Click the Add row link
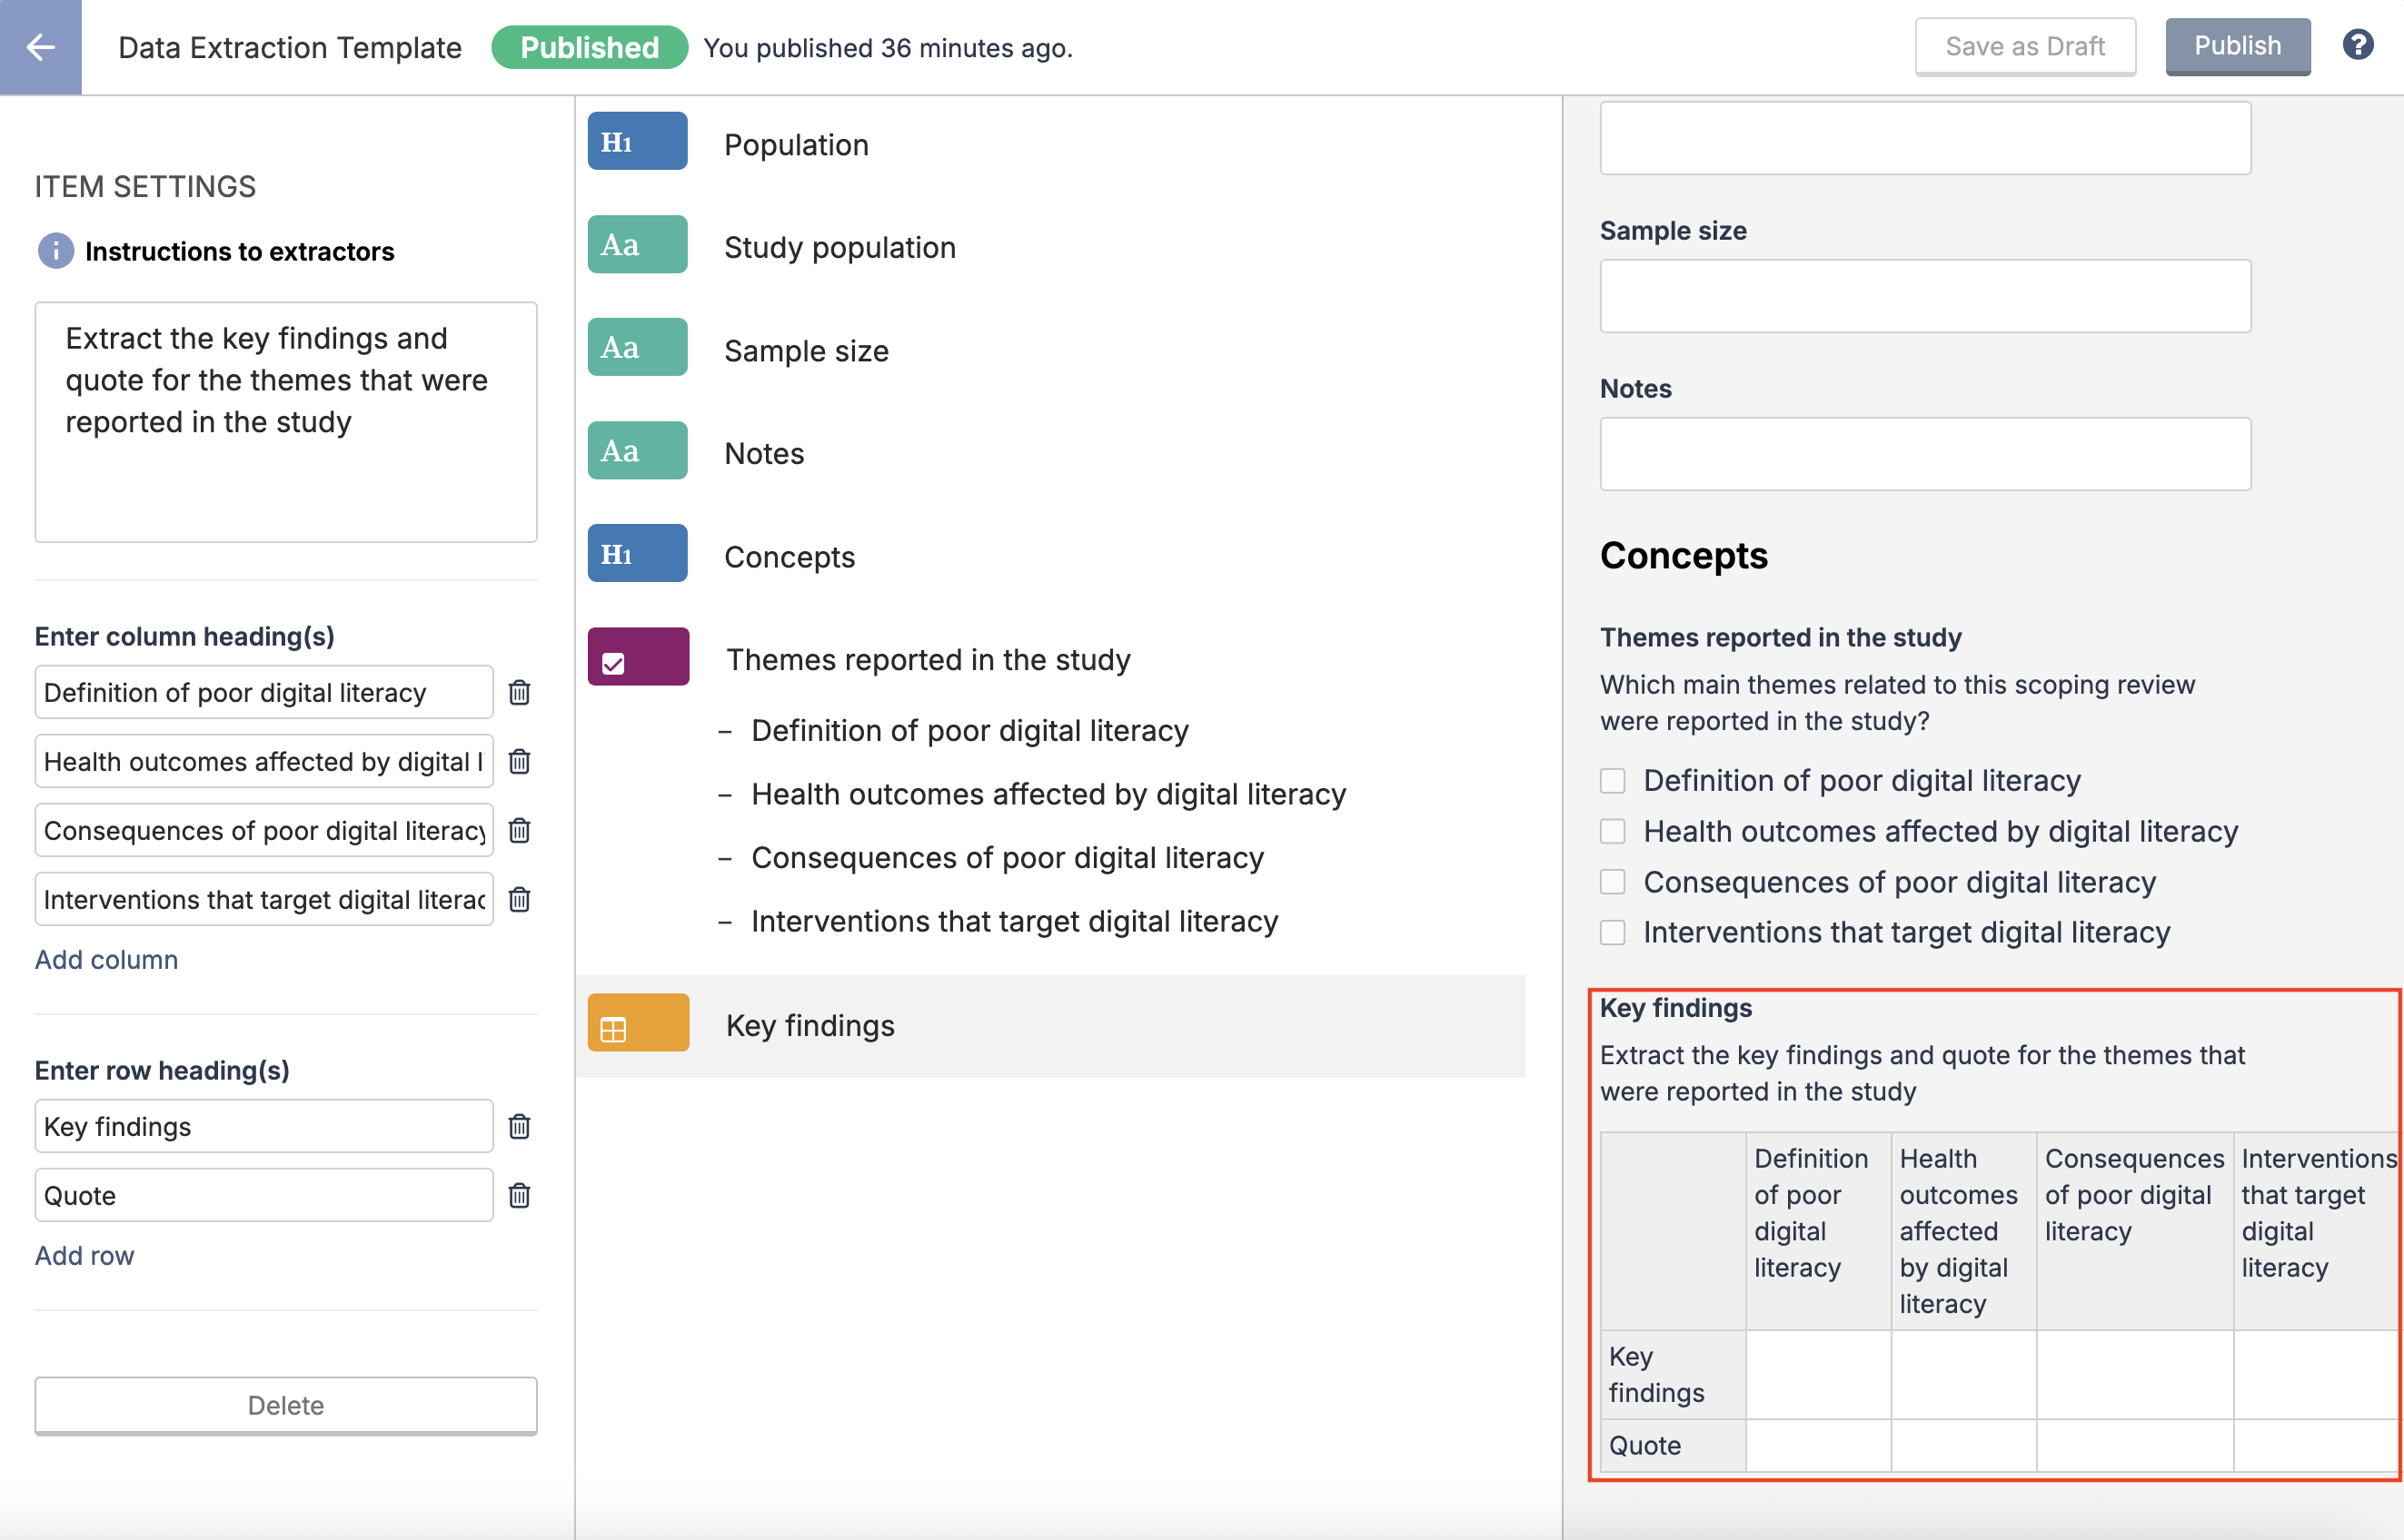This screenshot has height=1540, width=2404. point(84,1255)
